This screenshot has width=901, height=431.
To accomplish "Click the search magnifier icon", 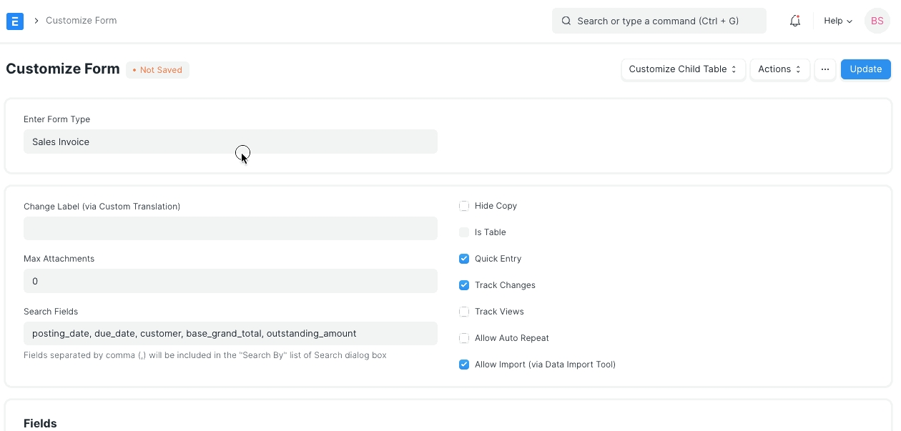I will click(566, 21).
